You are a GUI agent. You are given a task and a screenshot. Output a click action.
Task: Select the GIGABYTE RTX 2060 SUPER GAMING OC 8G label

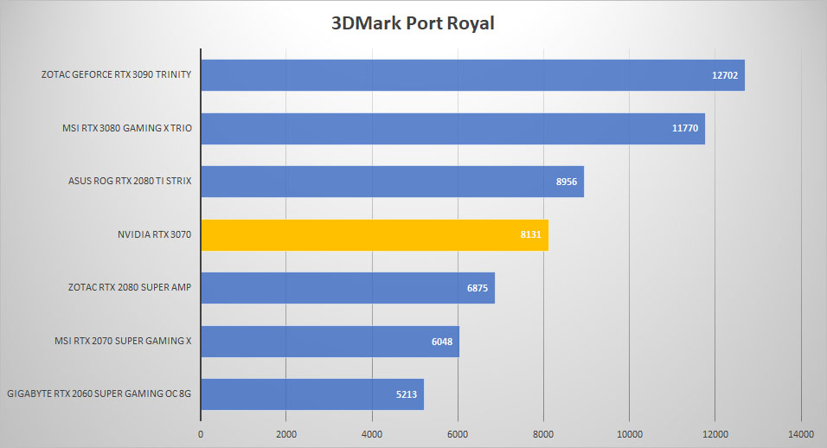coord(99,394)
